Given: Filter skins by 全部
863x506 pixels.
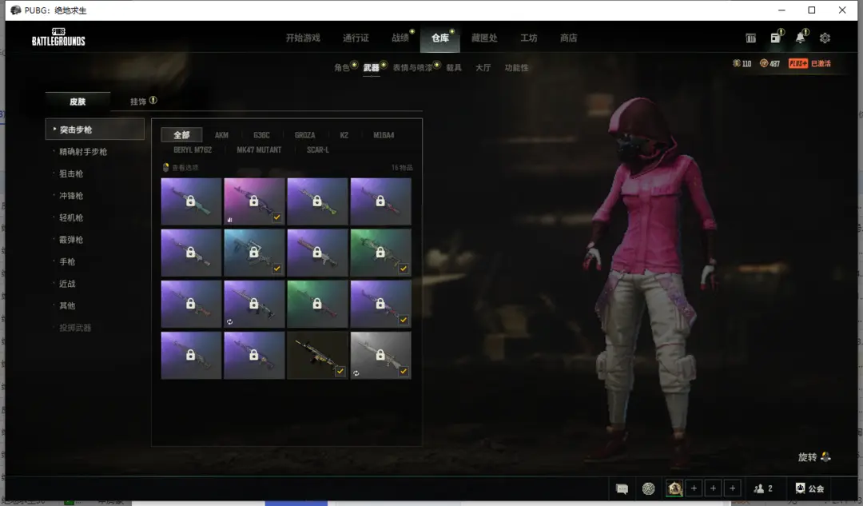Looking at the screenshot, I should point(181,135).
